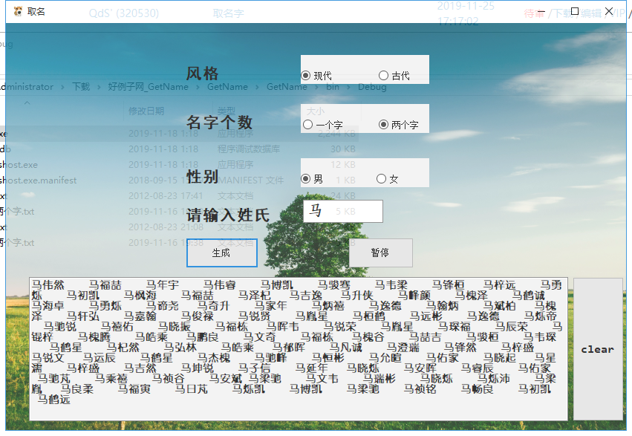Screen dimensions: 632x436
Task: Click the name 马辰荣 in results
Action: pyautogui.click(x=512, y=326)
